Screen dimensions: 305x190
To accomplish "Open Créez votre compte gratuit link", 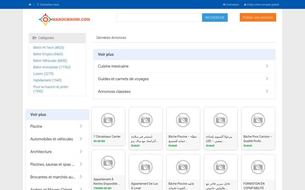I will 261,5.
